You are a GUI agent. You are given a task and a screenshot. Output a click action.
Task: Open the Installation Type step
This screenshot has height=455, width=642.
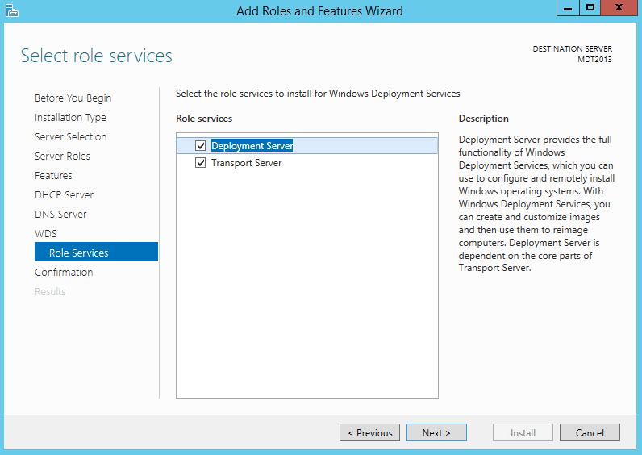pyautogui.click(x=70, y=118)
